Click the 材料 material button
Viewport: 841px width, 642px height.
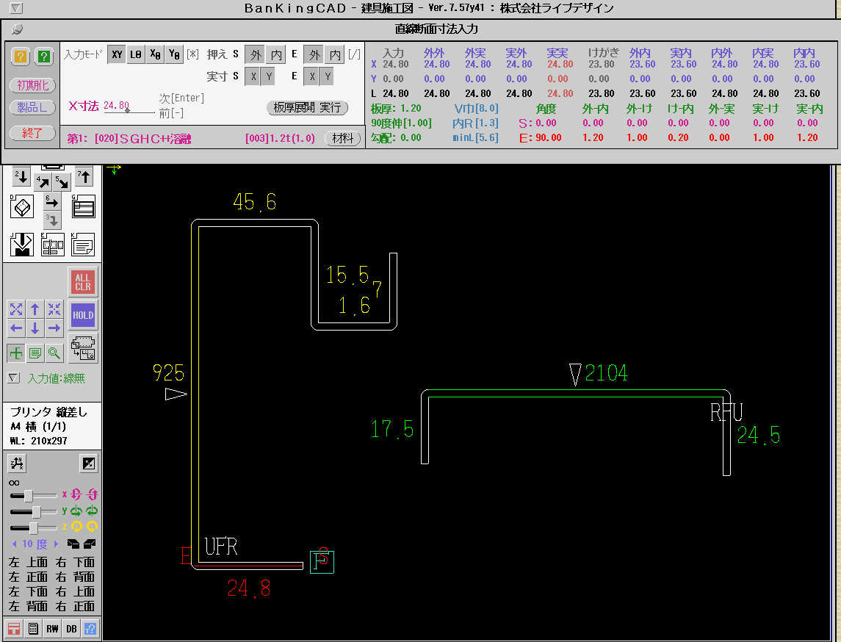342,138
